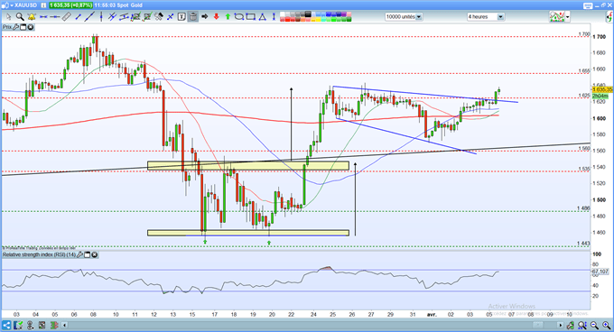Maximize the Prix panel window icon
This screenshot has height=332, width=614.
tap(23, 27)
